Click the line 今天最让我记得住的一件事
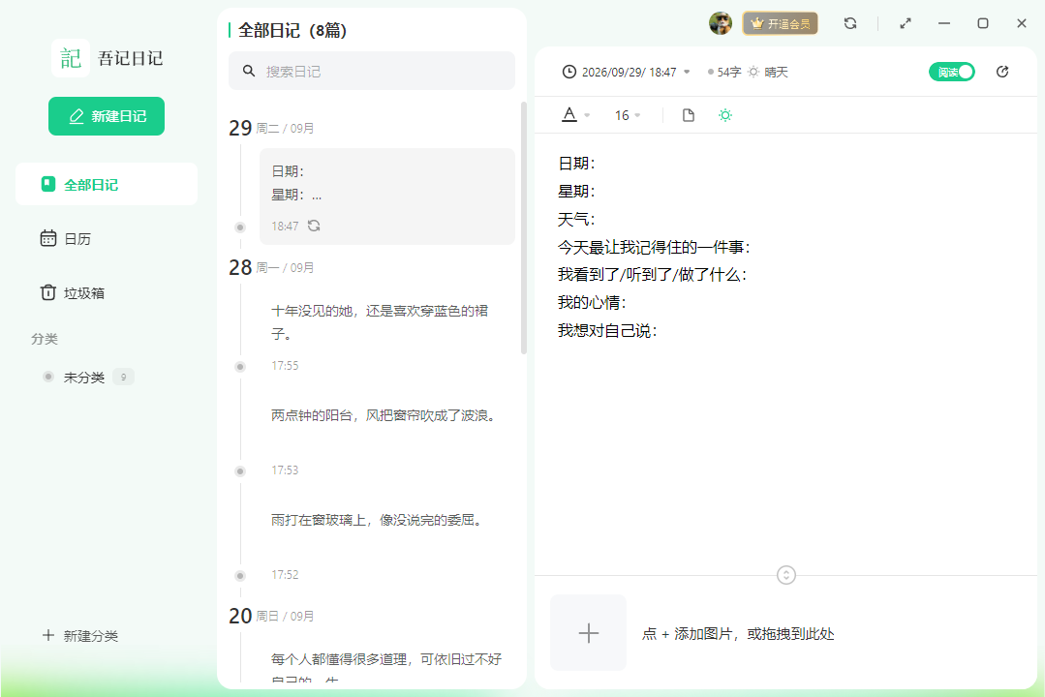 [654, 247]
